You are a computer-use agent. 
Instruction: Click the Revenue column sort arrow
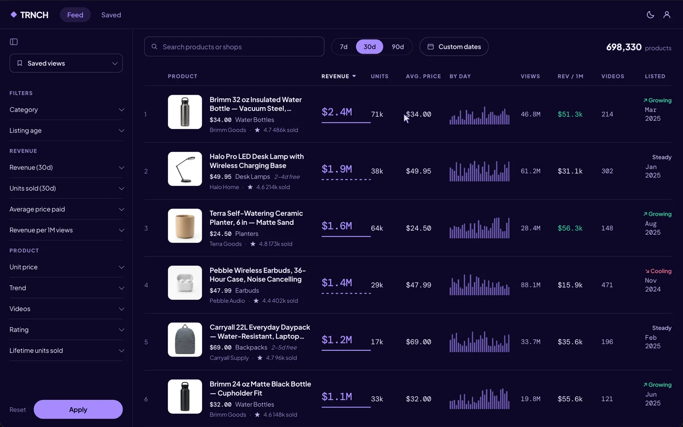tap(354, 76)
